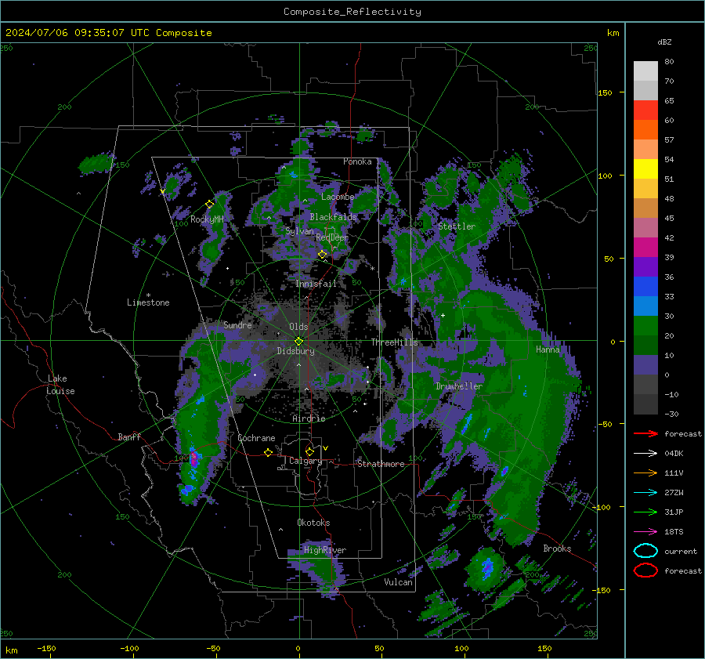Click the yellow V marker northeast of Calgary

(x=326, y=448)
